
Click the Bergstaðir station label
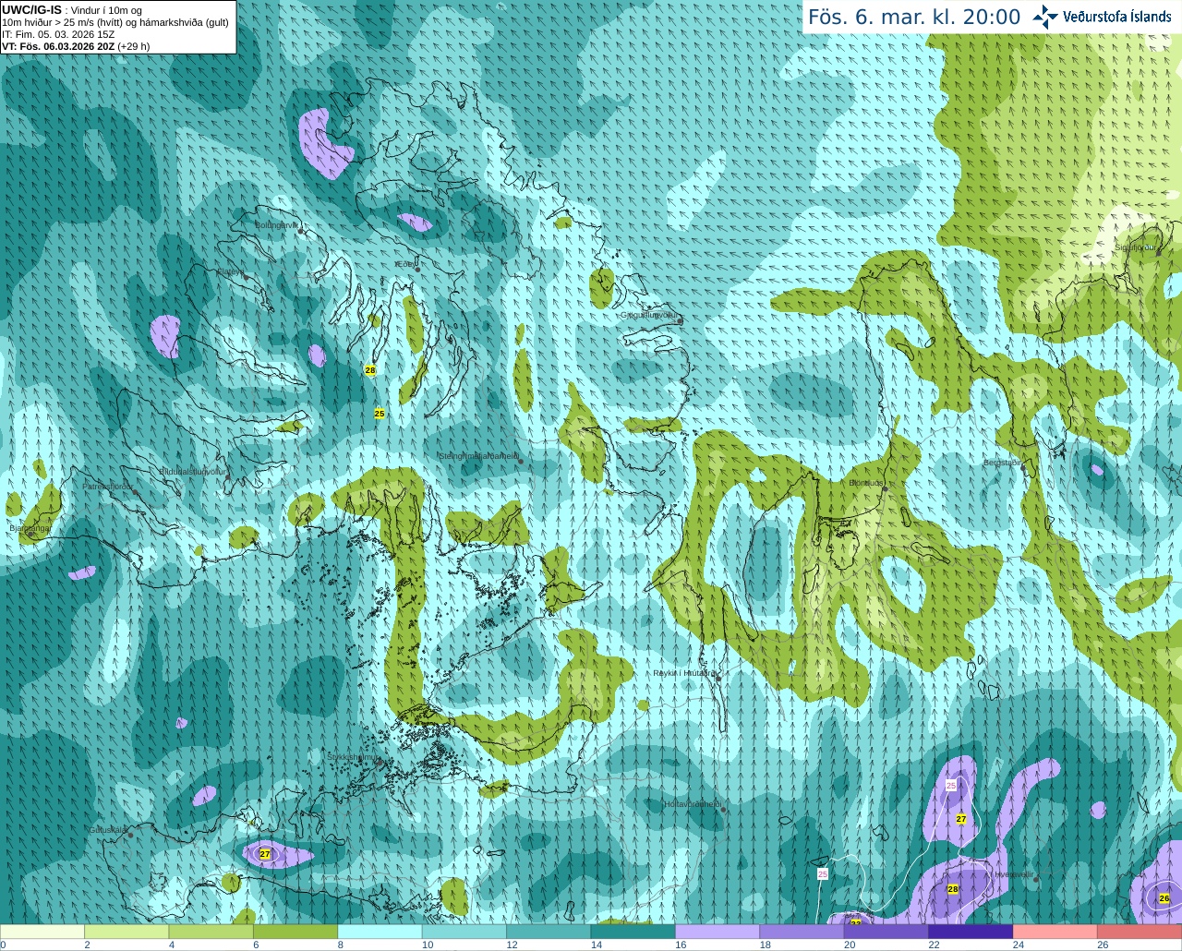(x=1003, y=463)
